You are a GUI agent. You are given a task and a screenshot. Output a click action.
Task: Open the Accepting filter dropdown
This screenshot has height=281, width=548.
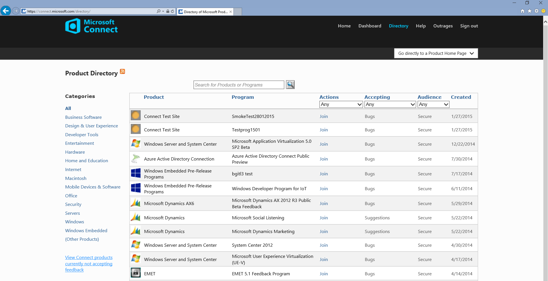coord(390,105)
